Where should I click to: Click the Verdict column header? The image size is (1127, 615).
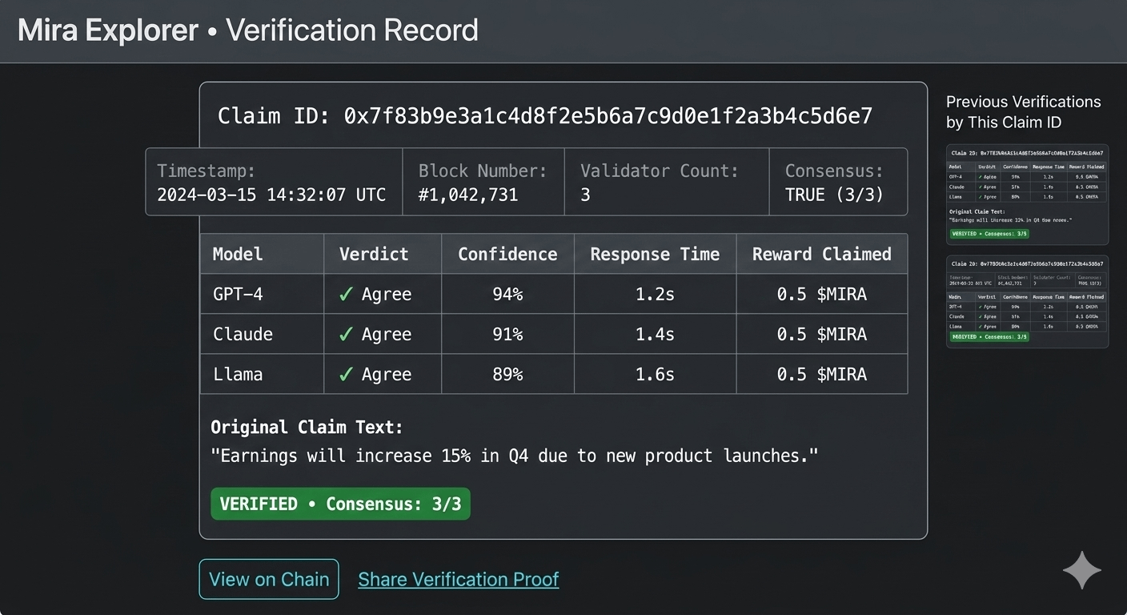pos(374,254)
